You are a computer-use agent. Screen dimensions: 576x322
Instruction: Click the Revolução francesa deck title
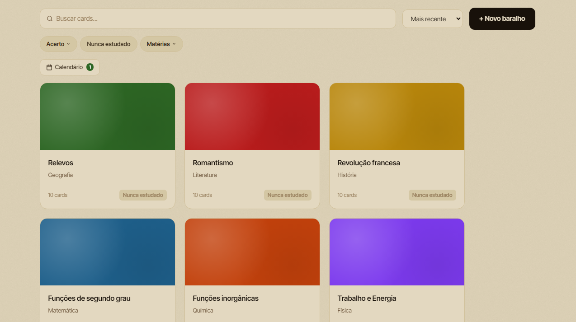(368, 163)
